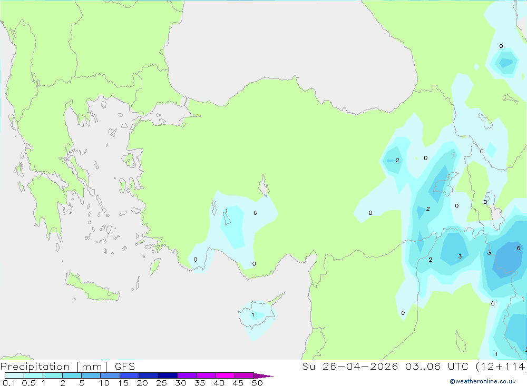Pick the 10–15 mm blue legend swatch

pos(110,375)
